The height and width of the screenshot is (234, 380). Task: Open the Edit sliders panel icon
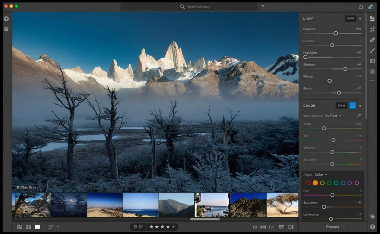pos(372,19)
